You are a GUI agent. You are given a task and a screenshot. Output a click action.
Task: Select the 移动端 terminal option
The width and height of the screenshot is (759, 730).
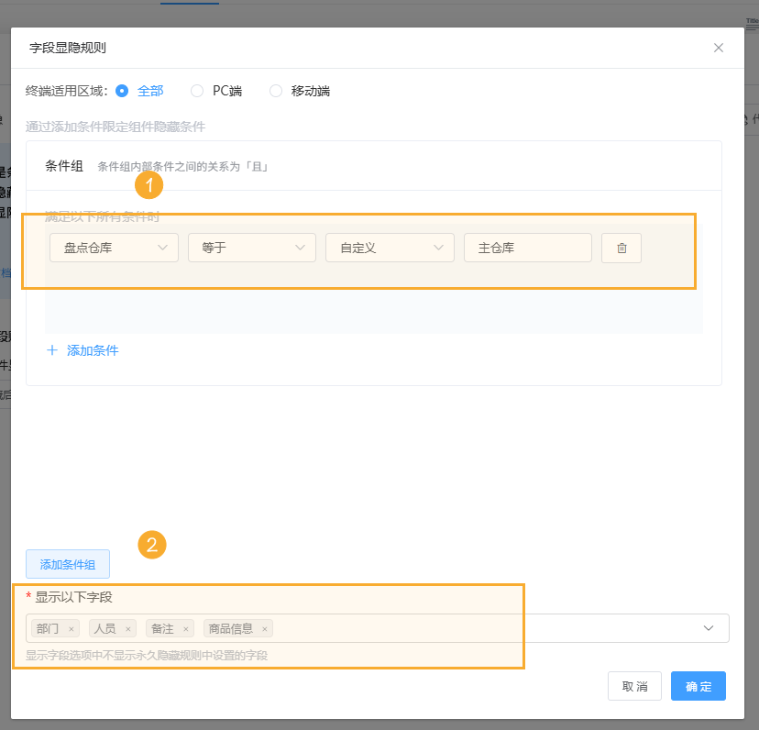point(276,91)
